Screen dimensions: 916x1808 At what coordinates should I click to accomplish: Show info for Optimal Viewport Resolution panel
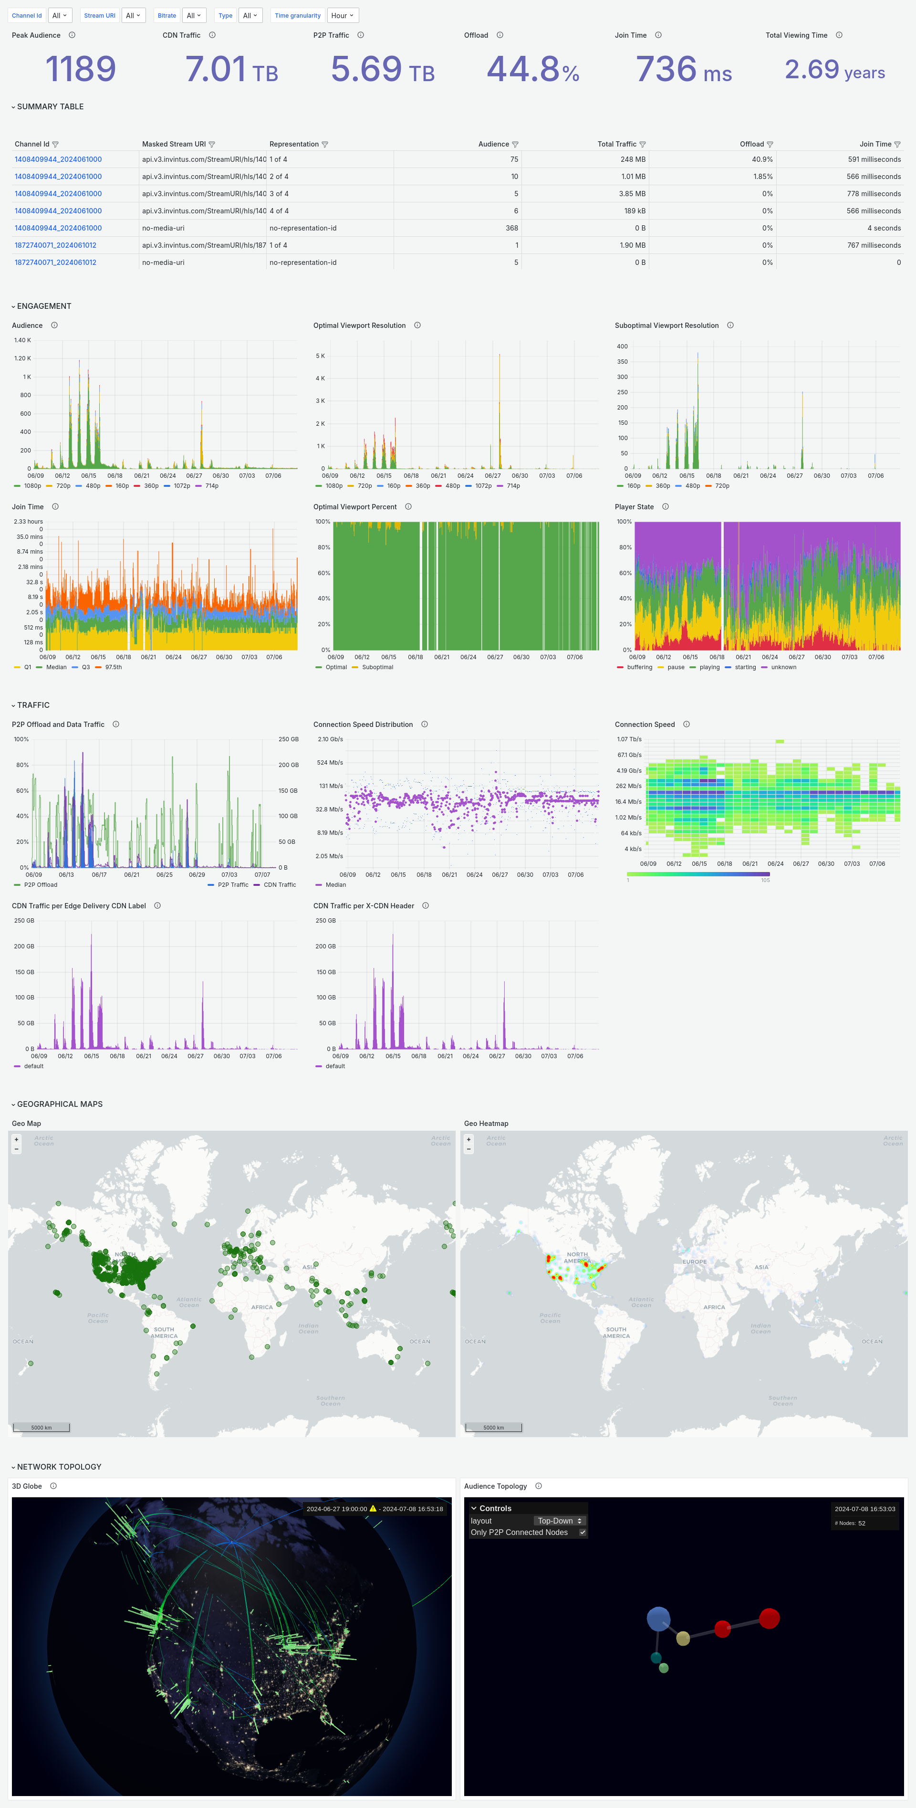tap(417, 326)
